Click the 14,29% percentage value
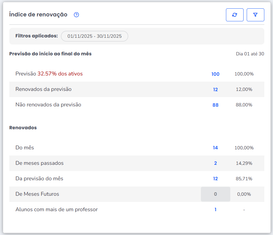 pos(244,163)
